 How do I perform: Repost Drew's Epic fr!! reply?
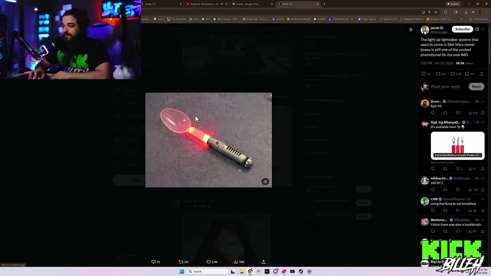pos(445,113)
